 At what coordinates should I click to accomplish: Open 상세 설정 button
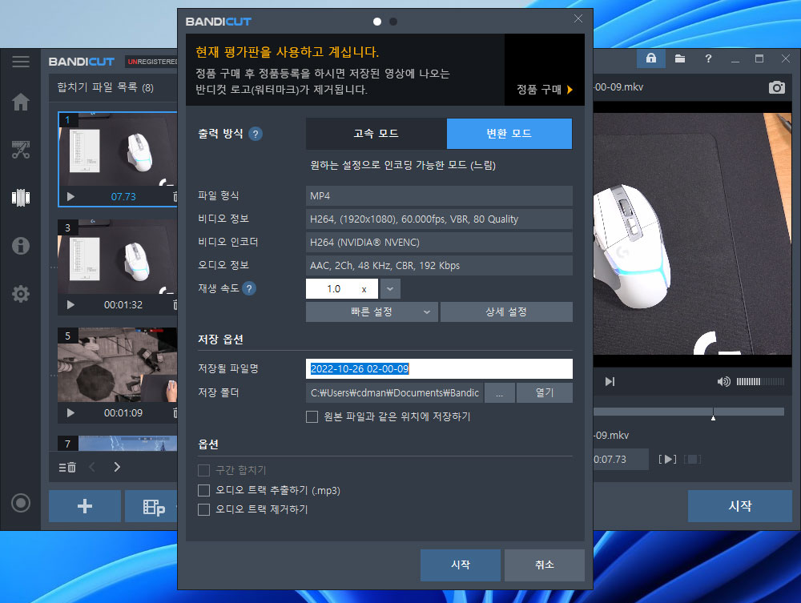click(x=506, y=312)
